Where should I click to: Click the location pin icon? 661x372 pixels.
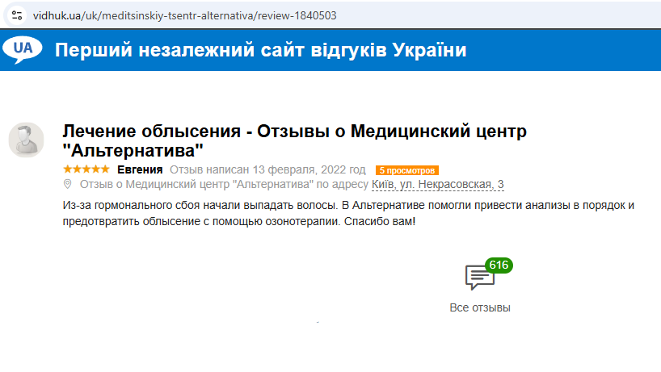coord(68,185)
